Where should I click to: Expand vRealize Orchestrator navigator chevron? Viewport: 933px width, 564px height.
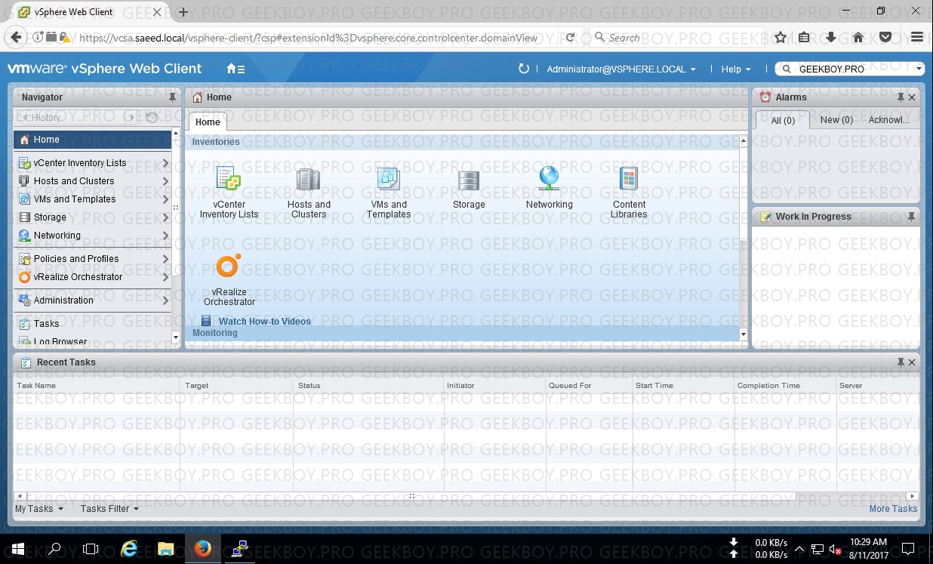[165, 277]
